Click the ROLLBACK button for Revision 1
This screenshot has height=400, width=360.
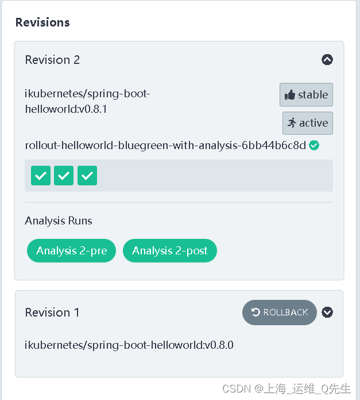click(x=280, y=313)
